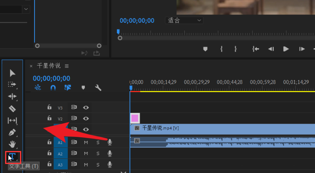Select the Track Select Forward tool

pyautogui.click(x=12, y=84)
